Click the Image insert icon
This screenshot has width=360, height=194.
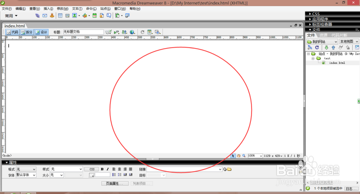(75, 15)
